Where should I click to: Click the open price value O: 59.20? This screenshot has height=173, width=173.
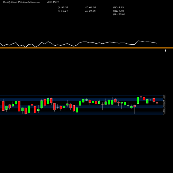(x=63, y=7)
